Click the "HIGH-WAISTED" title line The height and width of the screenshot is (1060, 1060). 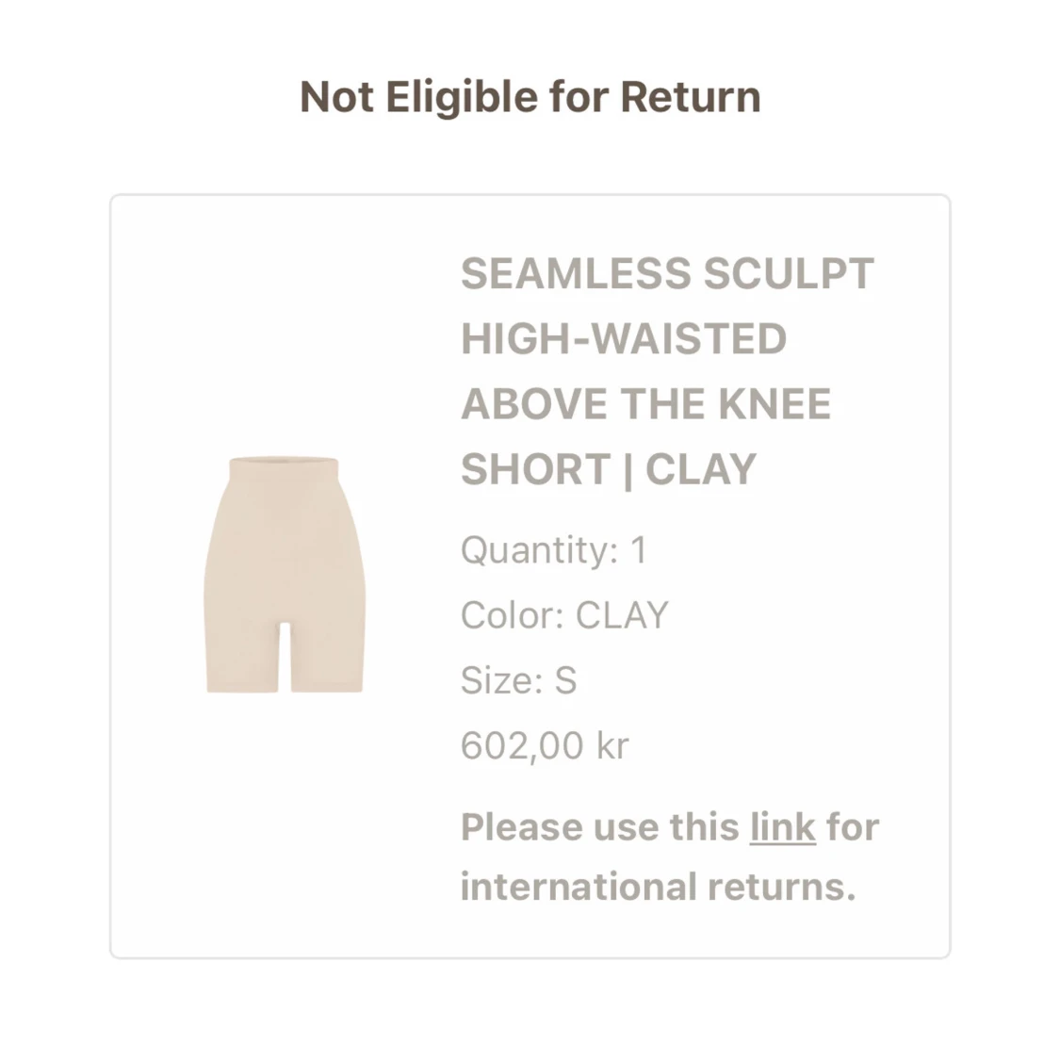point(623,339)
